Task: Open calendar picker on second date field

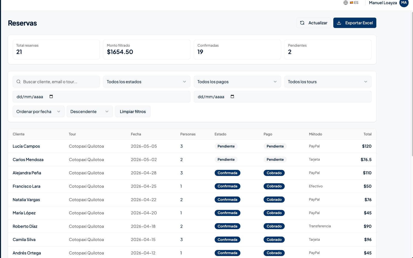Action: [x=232, y=97]
